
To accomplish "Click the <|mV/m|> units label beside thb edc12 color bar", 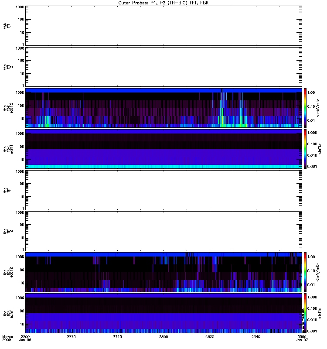I will pyautogui.click(x=318, y=108).
